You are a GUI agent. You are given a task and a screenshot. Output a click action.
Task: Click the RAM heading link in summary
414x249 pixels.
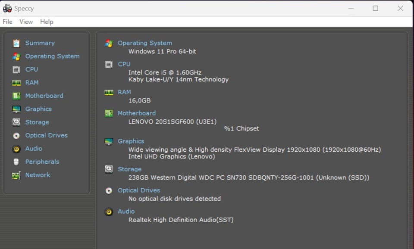(124, 92)
